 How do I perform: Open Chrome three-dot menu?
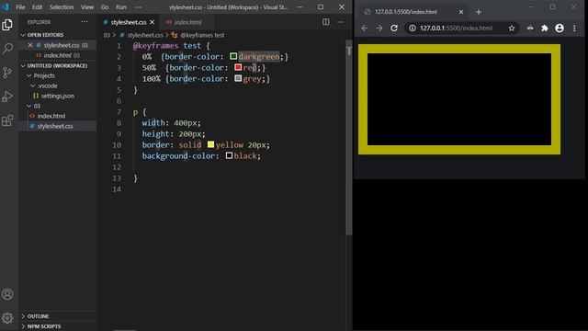[574, 29]
